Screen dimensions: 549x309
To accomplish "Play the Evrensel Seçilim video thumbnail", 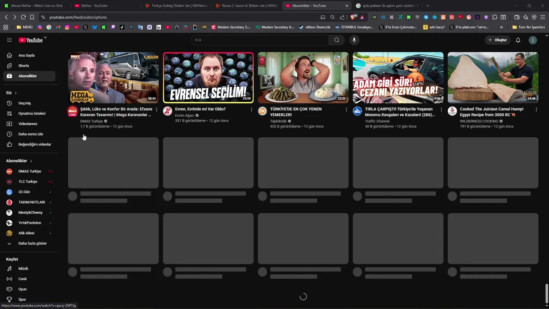I will (208, 78).
